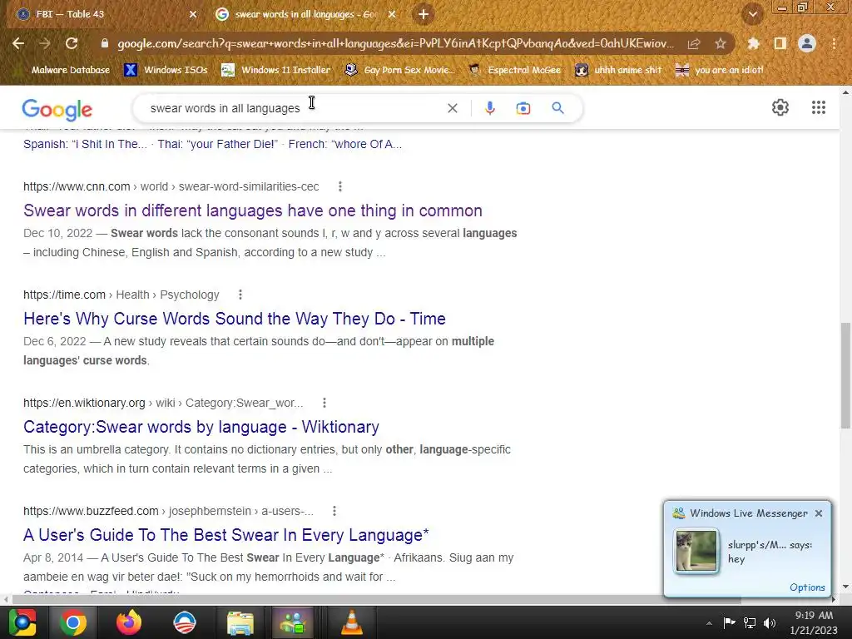Open the Obama logo taskbar app

coord(184,622)
